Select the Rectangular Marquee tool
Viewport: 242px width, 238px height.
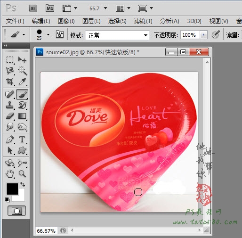click(10, 60)
